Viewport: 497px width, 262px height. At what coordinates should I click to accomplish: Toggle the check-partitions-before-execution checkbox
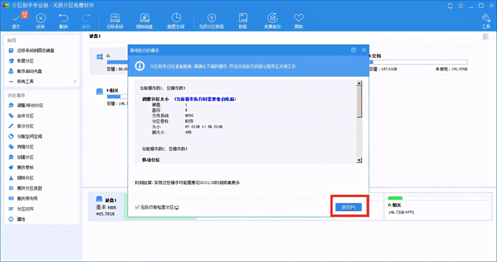click(137, 207)
